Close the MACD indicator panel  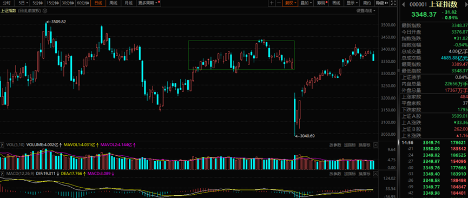[x=375, y=174]
